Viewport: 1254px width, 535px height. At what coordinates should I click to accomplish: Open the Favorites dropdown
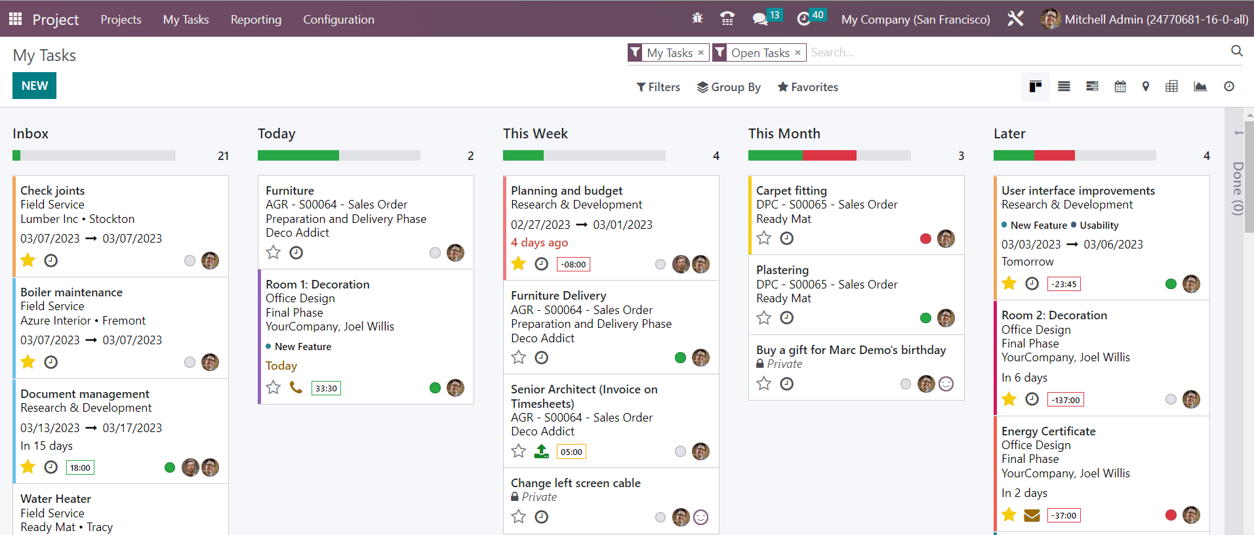(x=807, y=87)
